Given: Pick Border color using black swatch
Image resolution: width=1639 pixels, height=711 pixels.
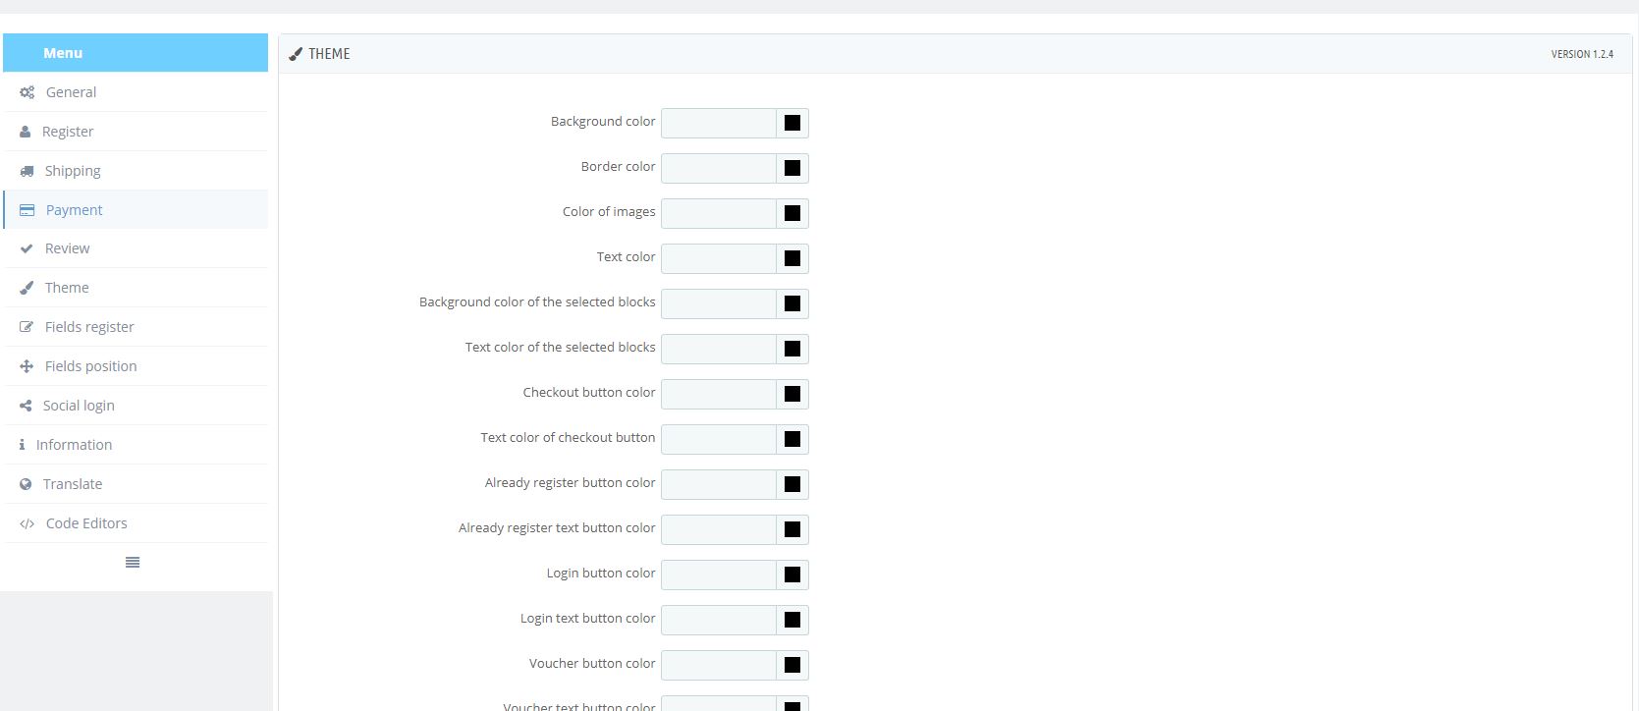Looking at the screenshot, I should 792,168.
